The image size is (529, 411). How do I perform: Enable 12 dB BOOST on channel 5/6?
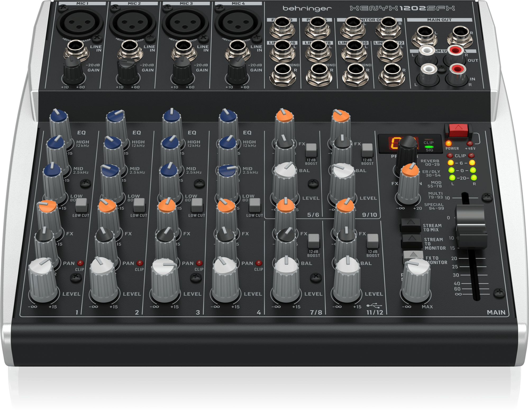point(311,150)
